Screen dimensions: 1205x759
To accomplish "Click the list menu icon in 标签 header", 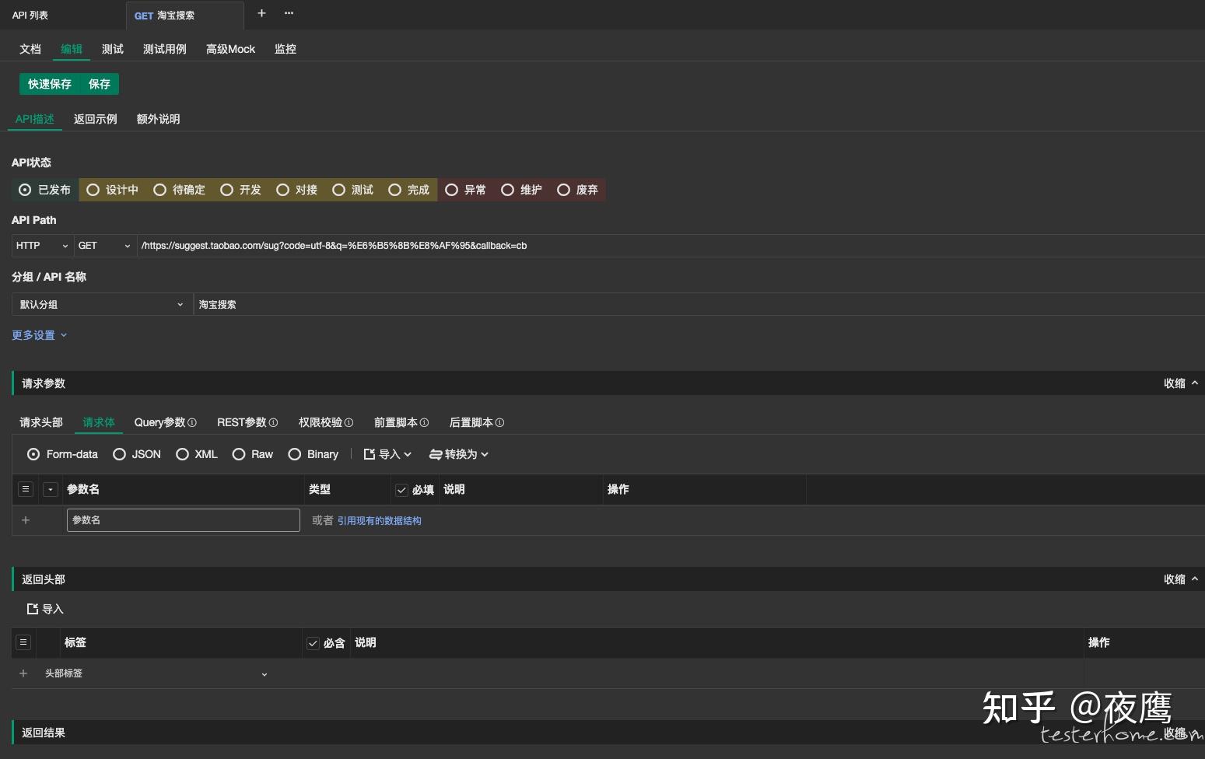I will [x=23, y=642].
